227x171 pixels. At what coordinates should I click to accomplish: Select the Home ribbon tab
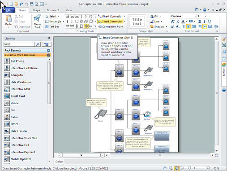[22, 10]
